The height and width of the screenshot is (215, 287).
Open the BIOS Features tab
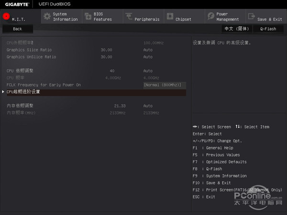[x=102, y=16]
